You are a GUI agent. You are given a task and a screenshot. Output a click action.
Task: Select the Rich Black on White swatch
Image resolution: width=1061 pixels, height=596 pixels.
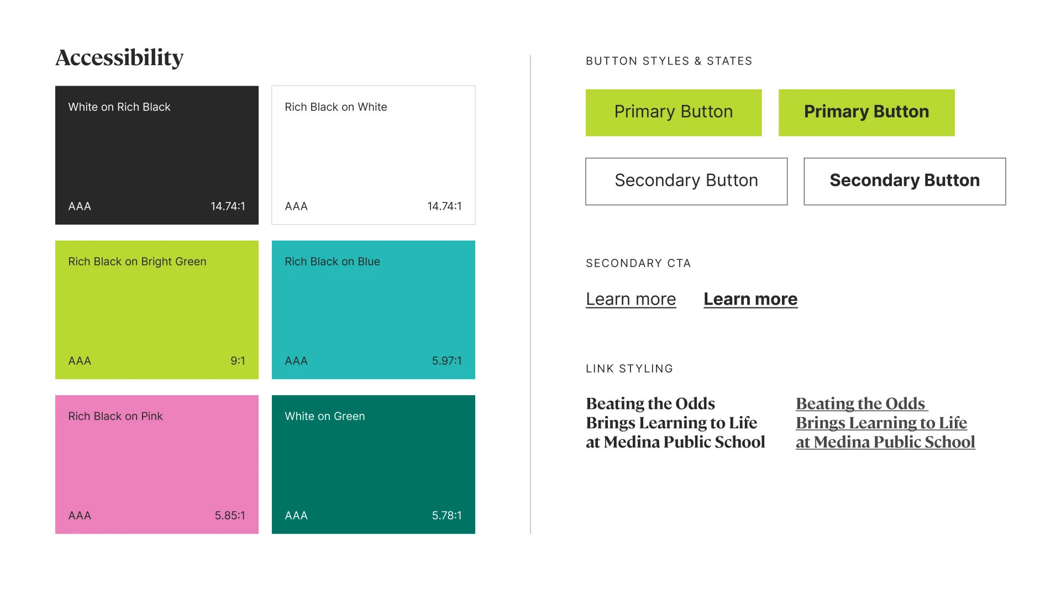click(373, 155)
